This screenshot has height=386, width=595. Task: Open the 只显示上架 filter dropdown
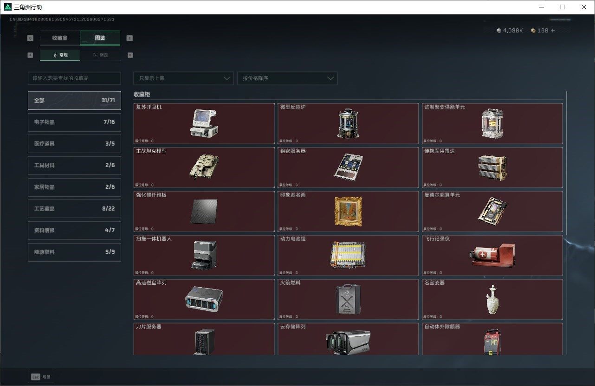click(x=183, y=78)
